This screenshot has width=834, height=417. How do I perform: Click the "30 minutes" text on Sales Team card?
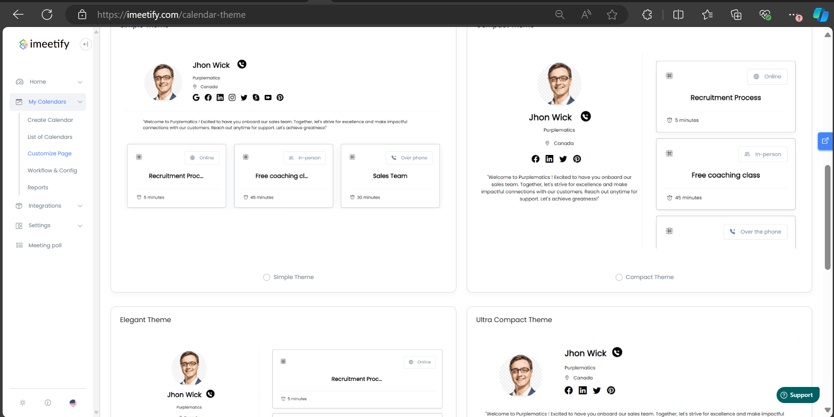pos(368,198)
